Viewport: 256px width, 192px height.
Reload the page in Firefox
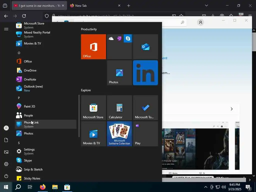tap(24, 16)
